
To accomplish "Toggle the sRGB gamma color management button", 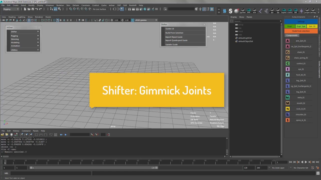I will 133,20.
